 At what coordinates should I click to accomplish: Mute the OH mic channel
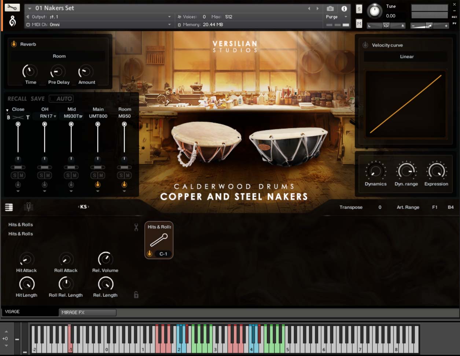[48, 176]
